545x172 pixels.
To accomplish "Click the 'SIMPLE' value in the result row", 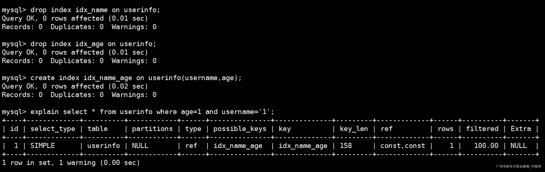I will (x=43, y=146).
